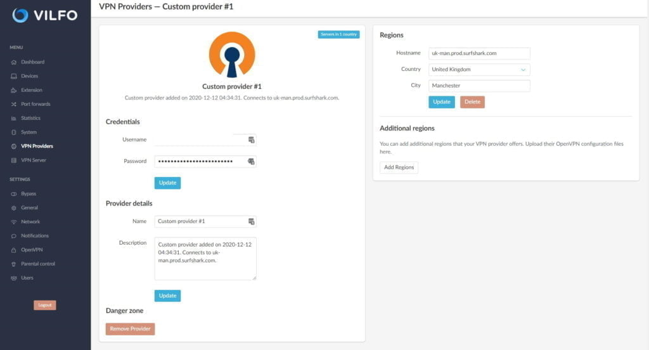Open VPN Server menu item
Screen dimensions: 649x350
pos(33,160)
